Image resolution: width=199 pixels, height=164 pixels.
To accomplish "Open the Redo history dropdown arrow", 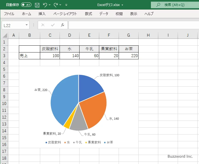I will pos(60,5).
